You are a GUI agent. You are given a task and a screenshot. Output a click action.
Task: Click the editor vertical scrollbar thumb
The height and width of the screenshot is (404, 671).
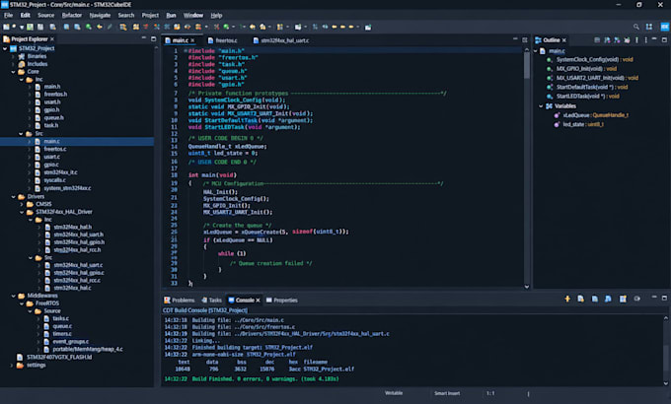tap(527, 65)
